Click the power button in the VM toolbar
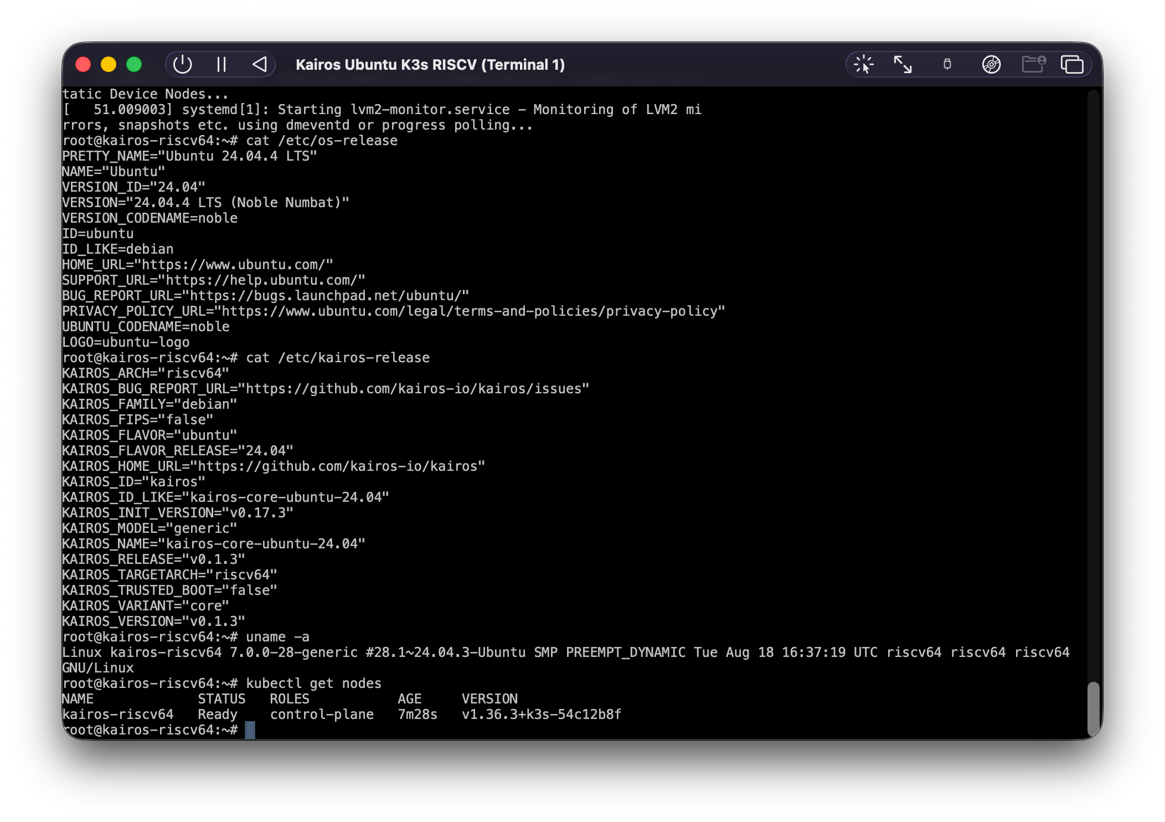Viewport: 1165px width, 822px height. pos(182,65)
